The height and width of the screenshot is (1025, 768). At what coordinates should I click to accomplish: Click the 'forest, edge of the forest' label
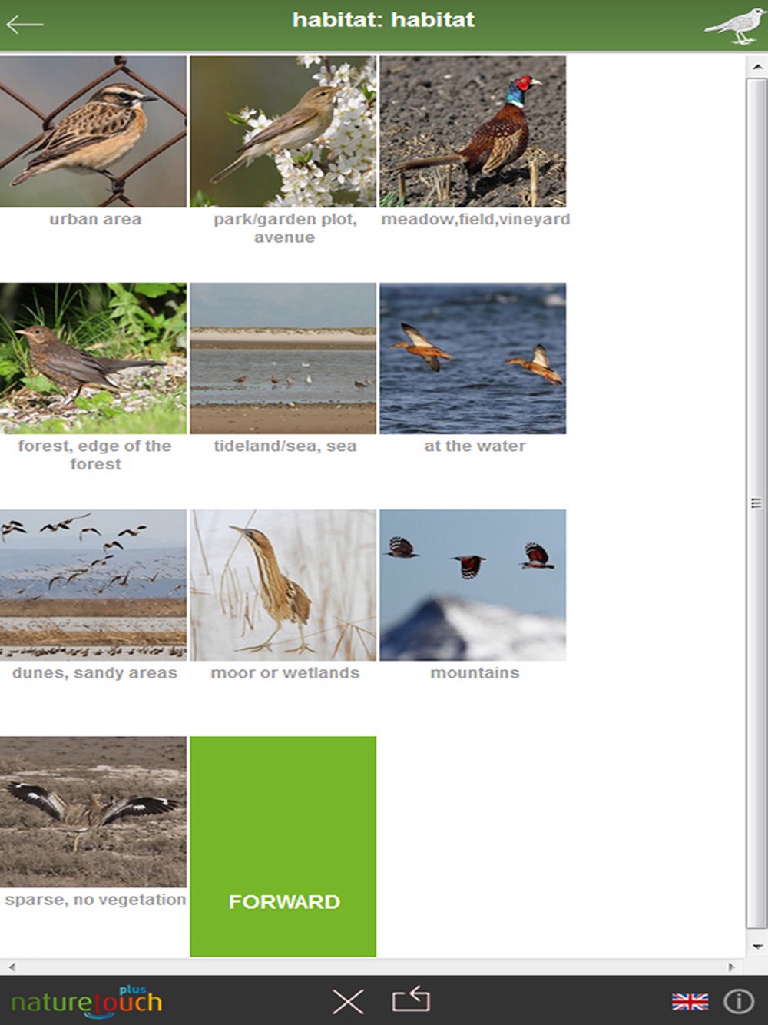pos(94,455)
